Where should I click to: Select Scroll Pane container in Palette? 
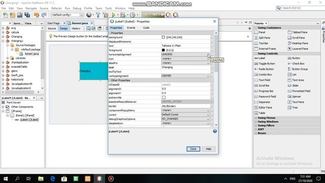[x=296, y=38]
